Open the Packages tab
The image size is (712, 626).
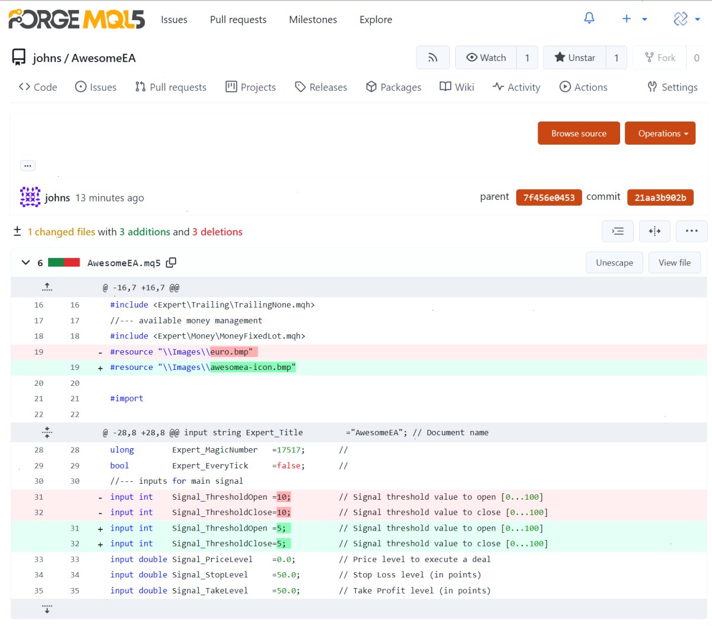(393, 87)
